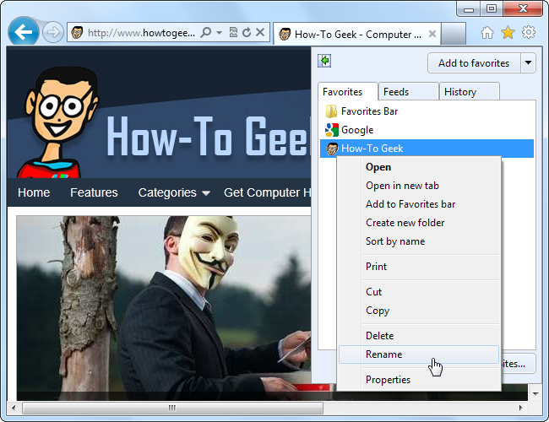
Task: Choose Sort by name
Action: (420, 241)
